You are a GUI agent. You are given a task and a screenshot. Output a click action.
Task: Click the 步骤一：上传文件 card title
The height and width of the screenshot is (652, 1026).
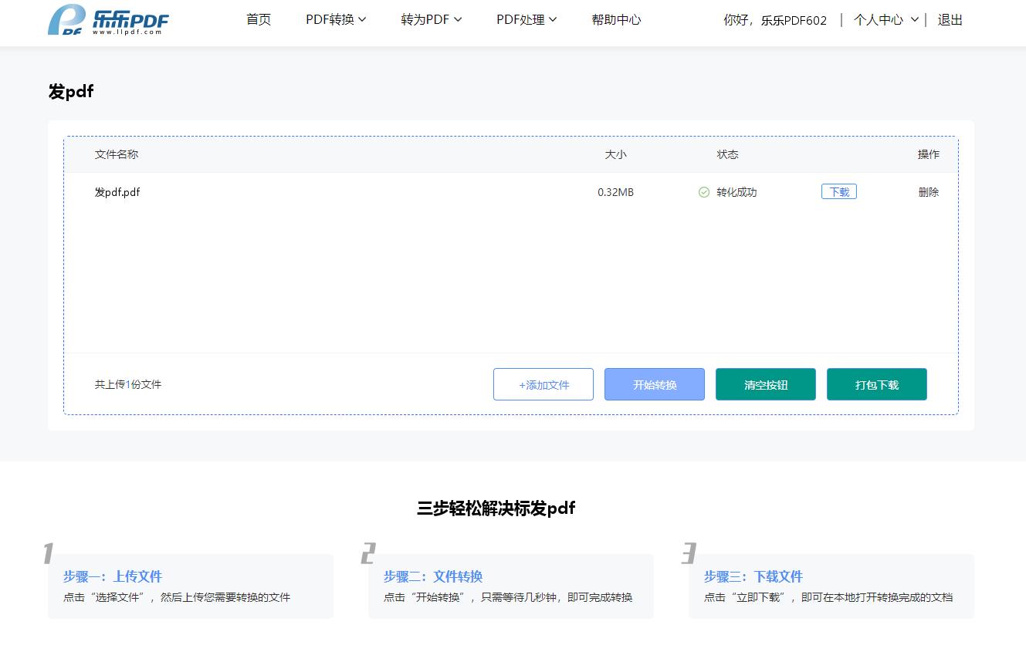pyautogui.click(x=113, y=576)
